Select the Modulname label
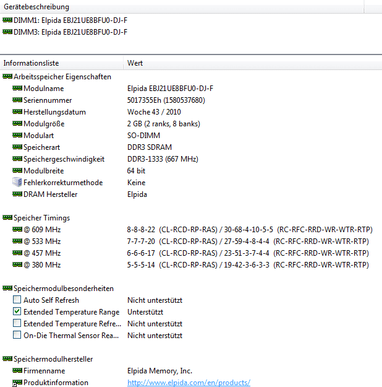 click(44, 89)
